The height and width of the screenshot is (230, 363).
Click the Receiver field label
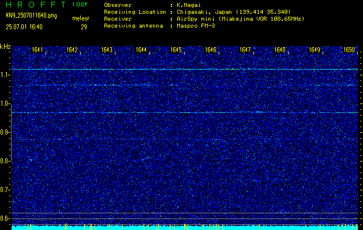tap(118, 19)
